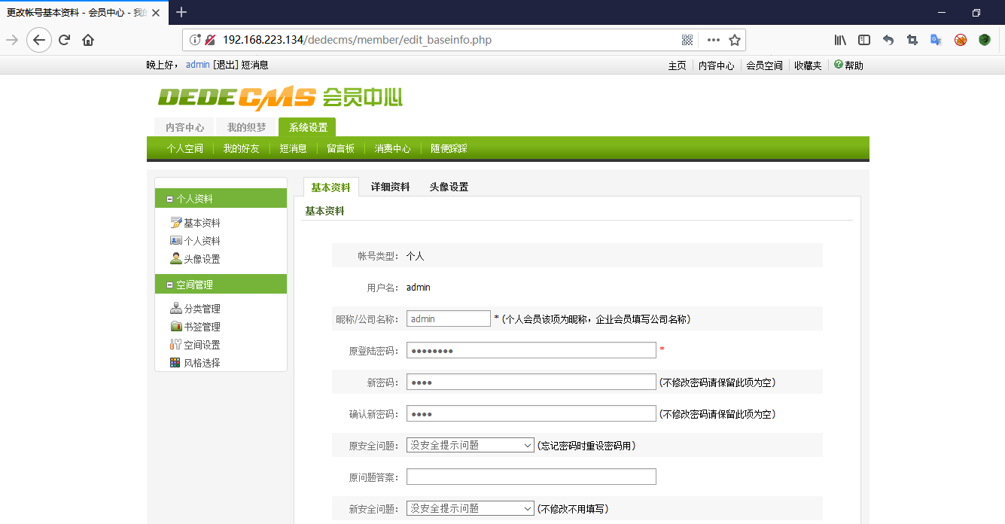Open the translate extension icon
The width and height of the screenshot is (1005, 524).
point(936,40)
